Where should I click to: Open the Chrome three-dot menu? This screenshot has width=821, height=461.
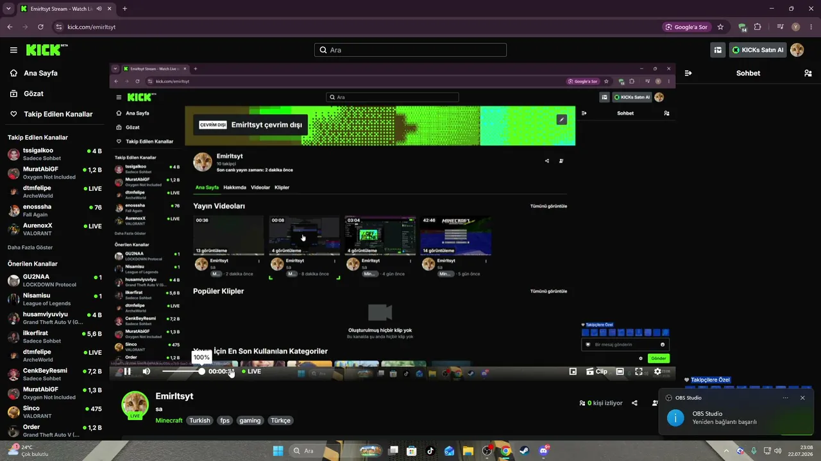[811, 27]
